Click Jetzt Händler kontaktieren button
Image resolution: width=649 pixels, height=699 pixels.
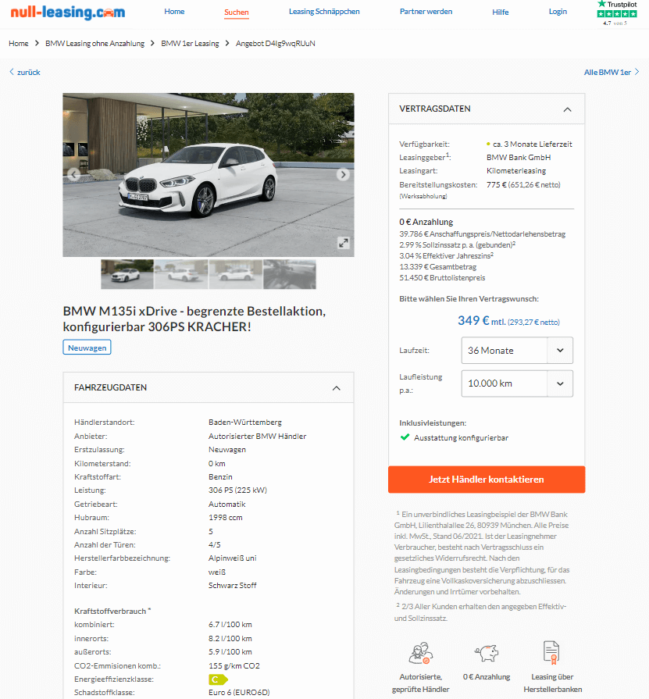pyautogui.click(x=487, y=480)
